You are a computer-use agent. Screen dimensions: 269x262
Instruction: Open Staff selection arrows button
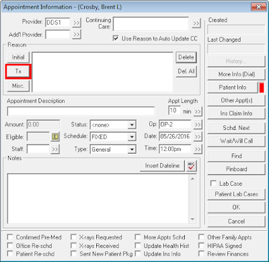point(55,149)
